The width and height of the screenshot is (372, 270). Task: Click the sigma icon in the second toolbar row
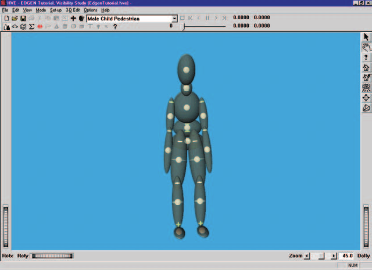31,27
